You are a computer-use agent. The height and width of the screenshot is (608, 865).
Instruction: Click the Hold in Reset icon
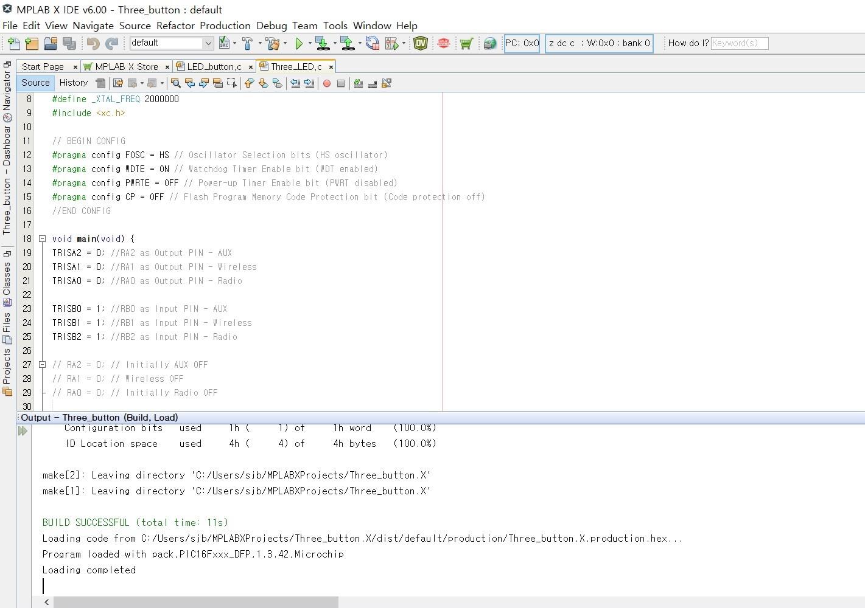click(373, 43)
